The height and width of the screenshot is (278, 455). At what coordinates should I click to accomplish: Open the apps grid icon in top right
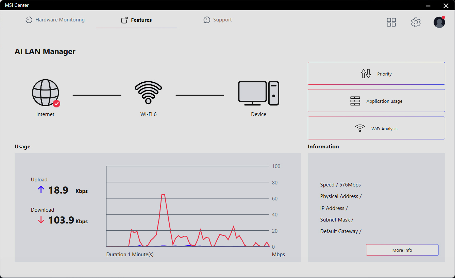pyautogui.click(x=391, y=22)
